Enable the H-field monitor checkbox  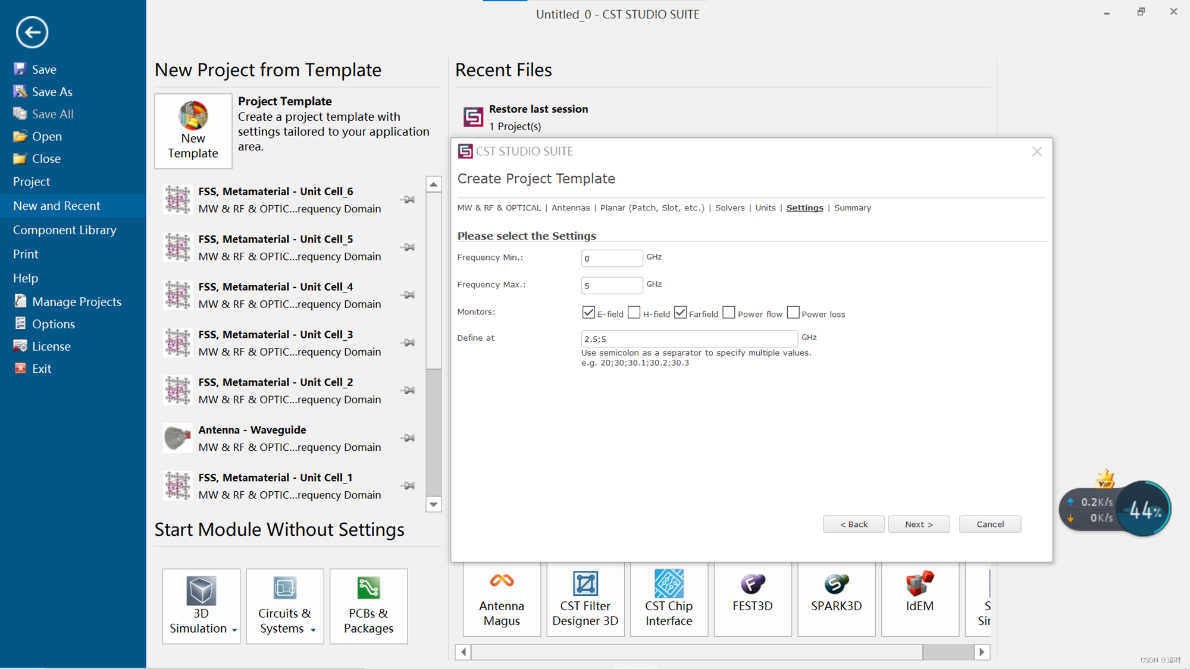click(x=634, y=313)
